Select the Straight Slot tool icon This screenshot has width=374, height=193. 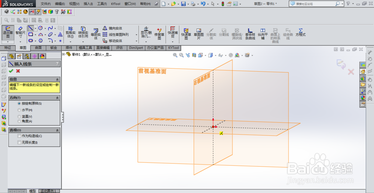tap(31, 41)
